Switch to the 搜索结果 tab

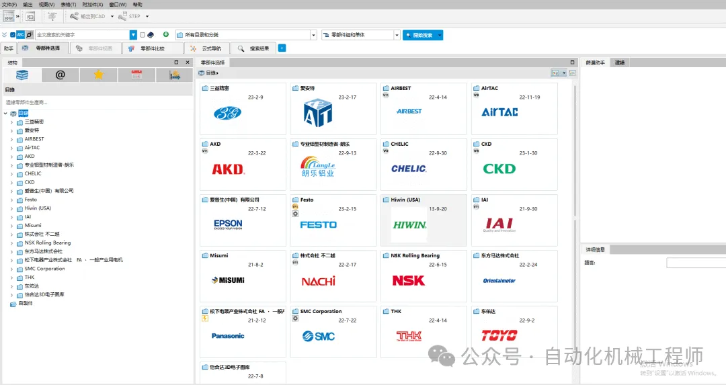(x=253, y=48)
